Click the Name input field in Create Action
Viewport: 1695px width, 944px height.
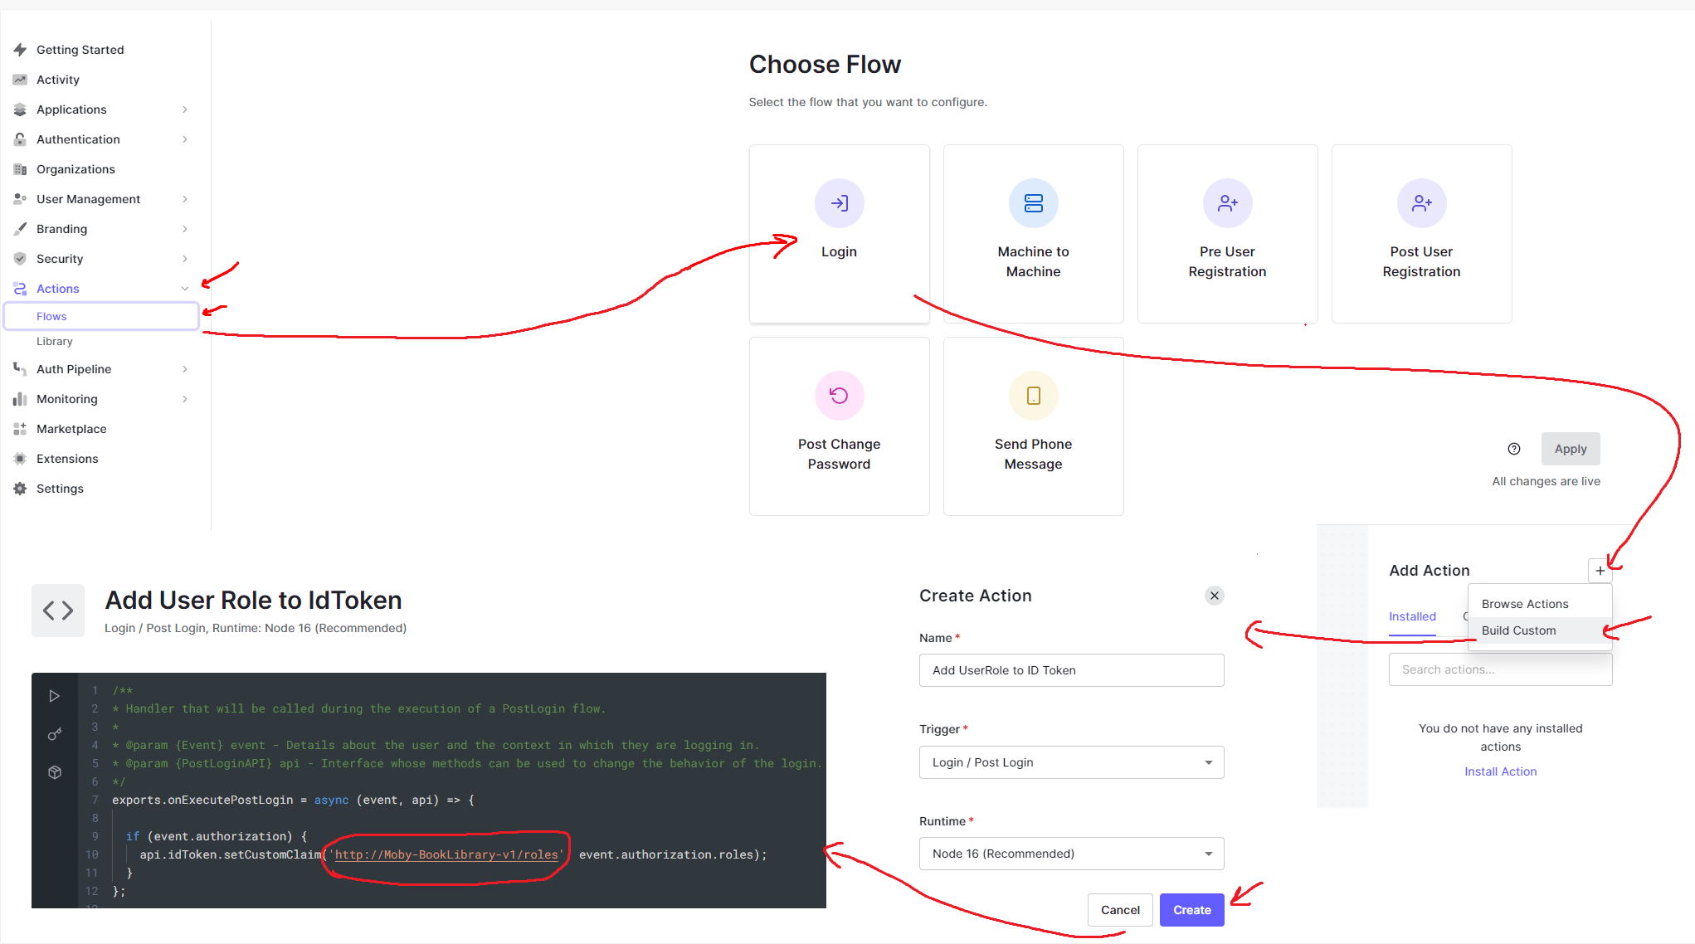click(1069, 669)
